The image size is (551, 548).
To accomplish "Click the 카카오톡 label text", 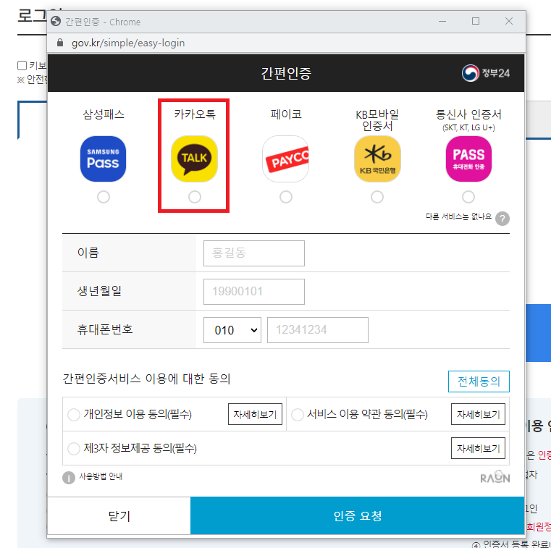I will (195, 114).
